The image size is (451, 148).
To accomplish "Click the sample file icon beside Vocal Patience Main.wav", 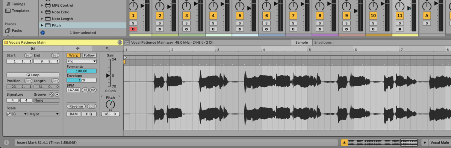I will [127, 43].
